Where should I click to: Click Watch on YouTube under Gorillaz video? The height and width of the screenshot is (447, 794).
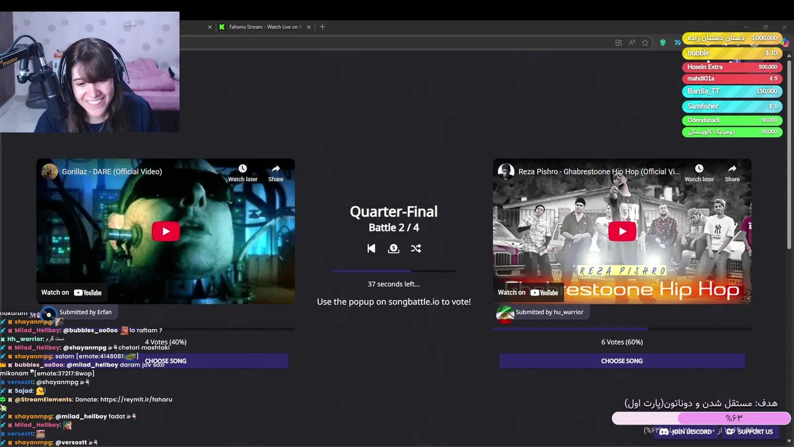click(x=71, y=292)
